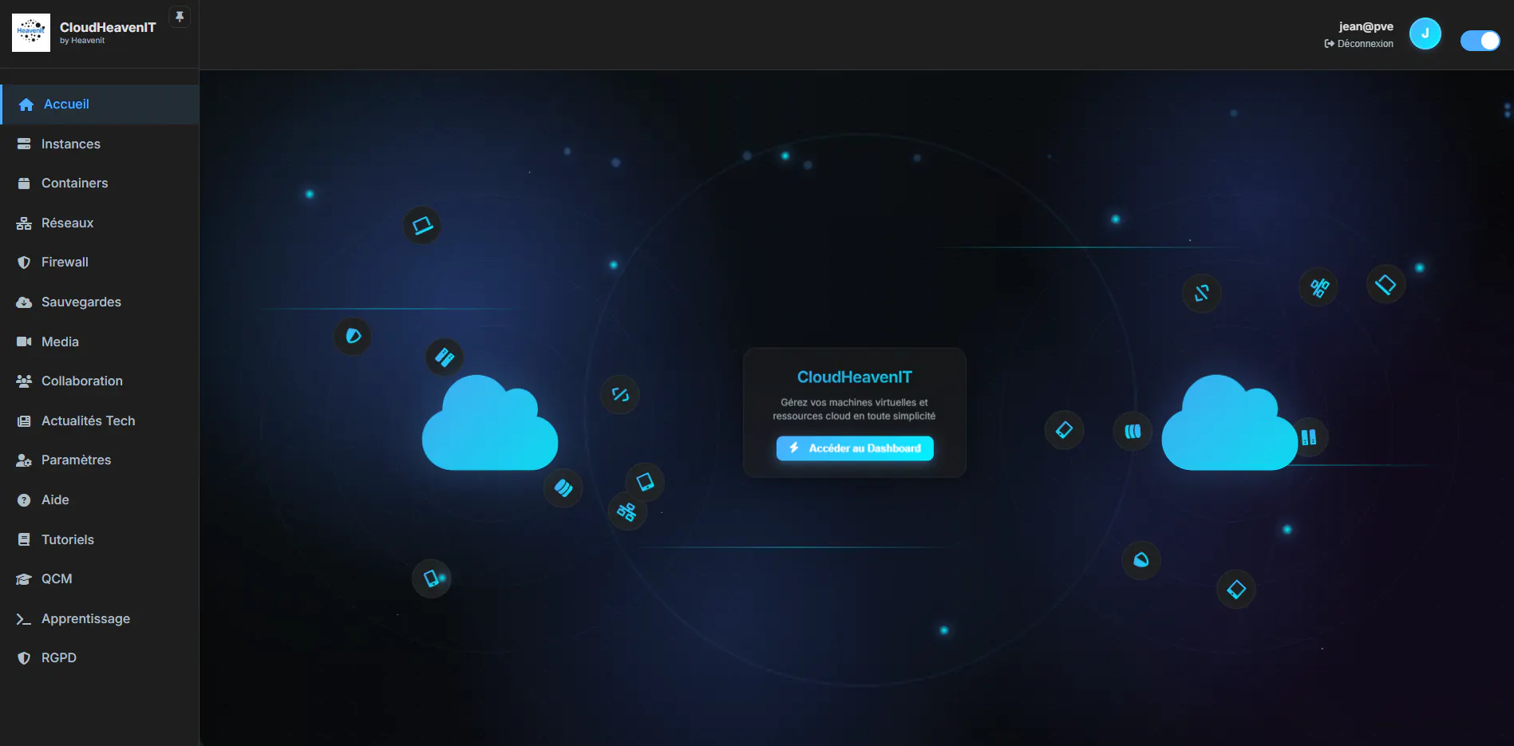
Task: Toggle the theme switch in the header
Action: pos(1480,41)
